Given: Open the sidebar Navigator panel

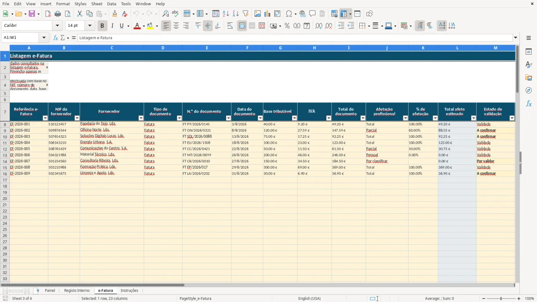Looking at the screenshot, I should (x=528, y=90).
